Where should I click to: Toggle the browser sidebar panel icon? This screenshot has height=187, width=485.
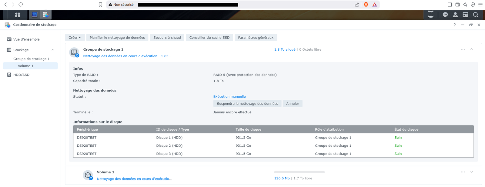click(x=450, y=5)
